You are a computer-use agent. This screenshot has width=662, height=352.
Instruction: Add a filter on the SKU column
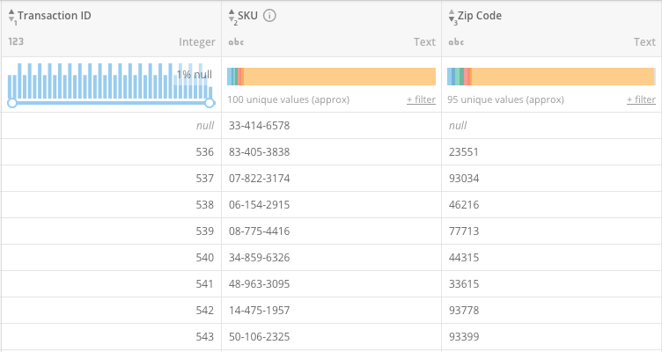click(421, 100)
